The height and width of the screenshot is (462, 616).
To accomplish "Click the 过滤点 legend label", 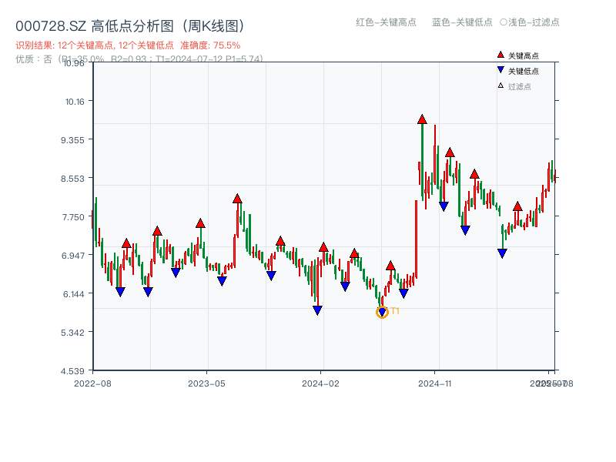I will click(x=519, y=86).
